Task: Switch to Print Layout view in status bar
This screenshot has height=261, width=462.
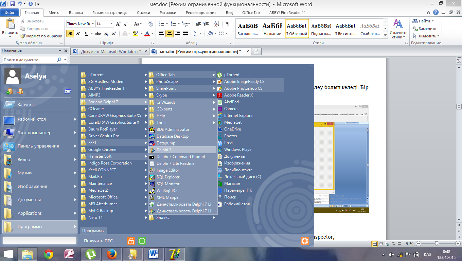Action: click(375, 244)
